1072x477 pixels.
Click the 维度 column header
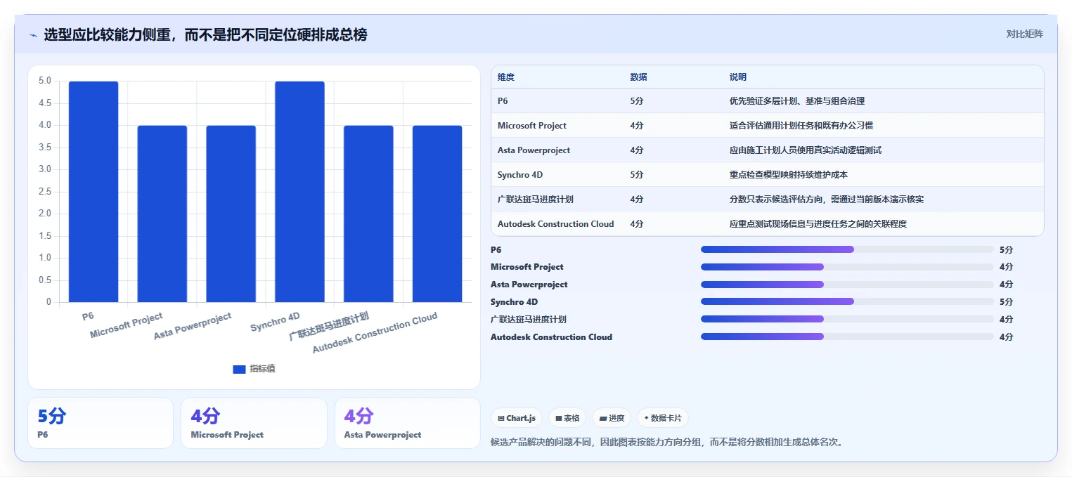pos(505,77)
